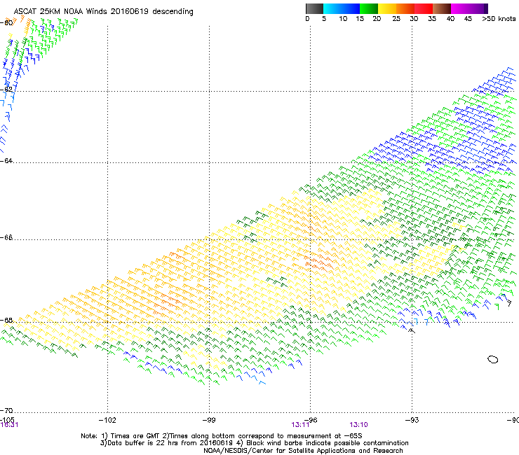Screen dimensions: 519x455
Task: Click the yellow 20-25 knots legend swatch
Action: tap(387, 8)
